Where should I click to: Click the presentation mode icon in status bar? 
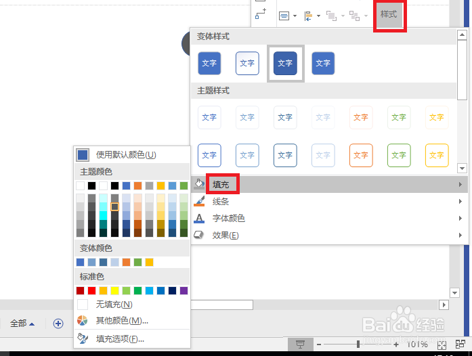300,344
